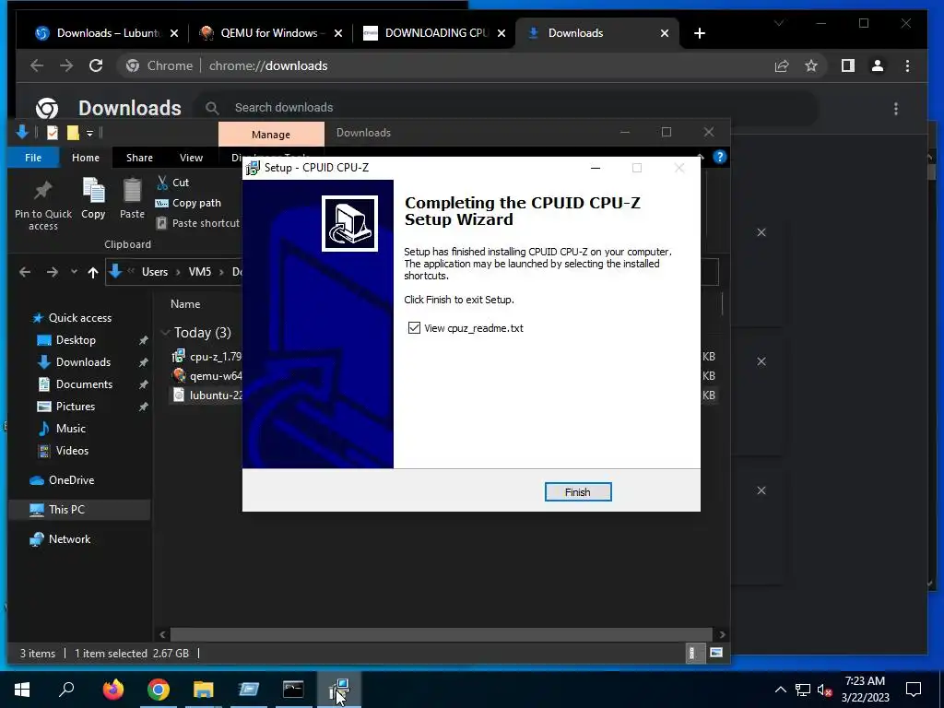Switch to Downloads – Lubuntu tab
This screenshot has width=944, height=708.
tap(107, 33)
